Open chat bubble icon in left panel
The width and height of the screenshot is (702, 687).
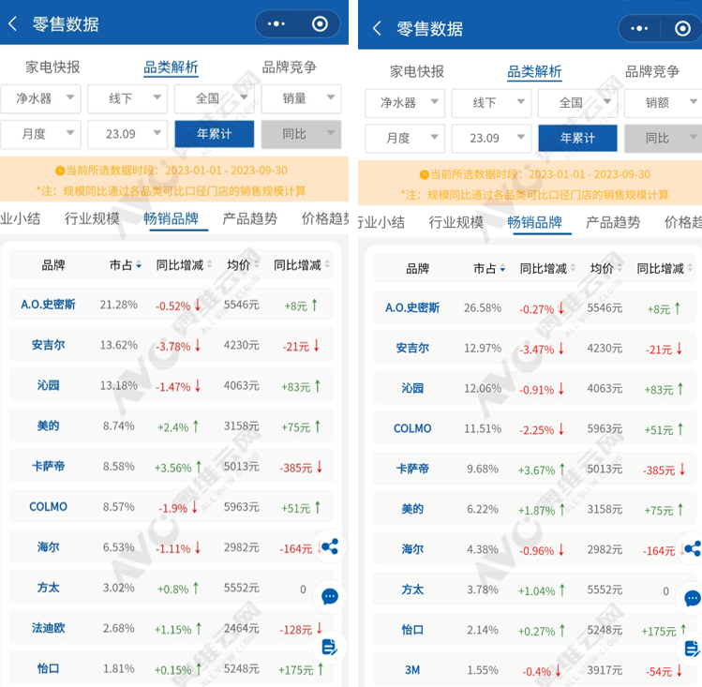(x=330, y=596)
